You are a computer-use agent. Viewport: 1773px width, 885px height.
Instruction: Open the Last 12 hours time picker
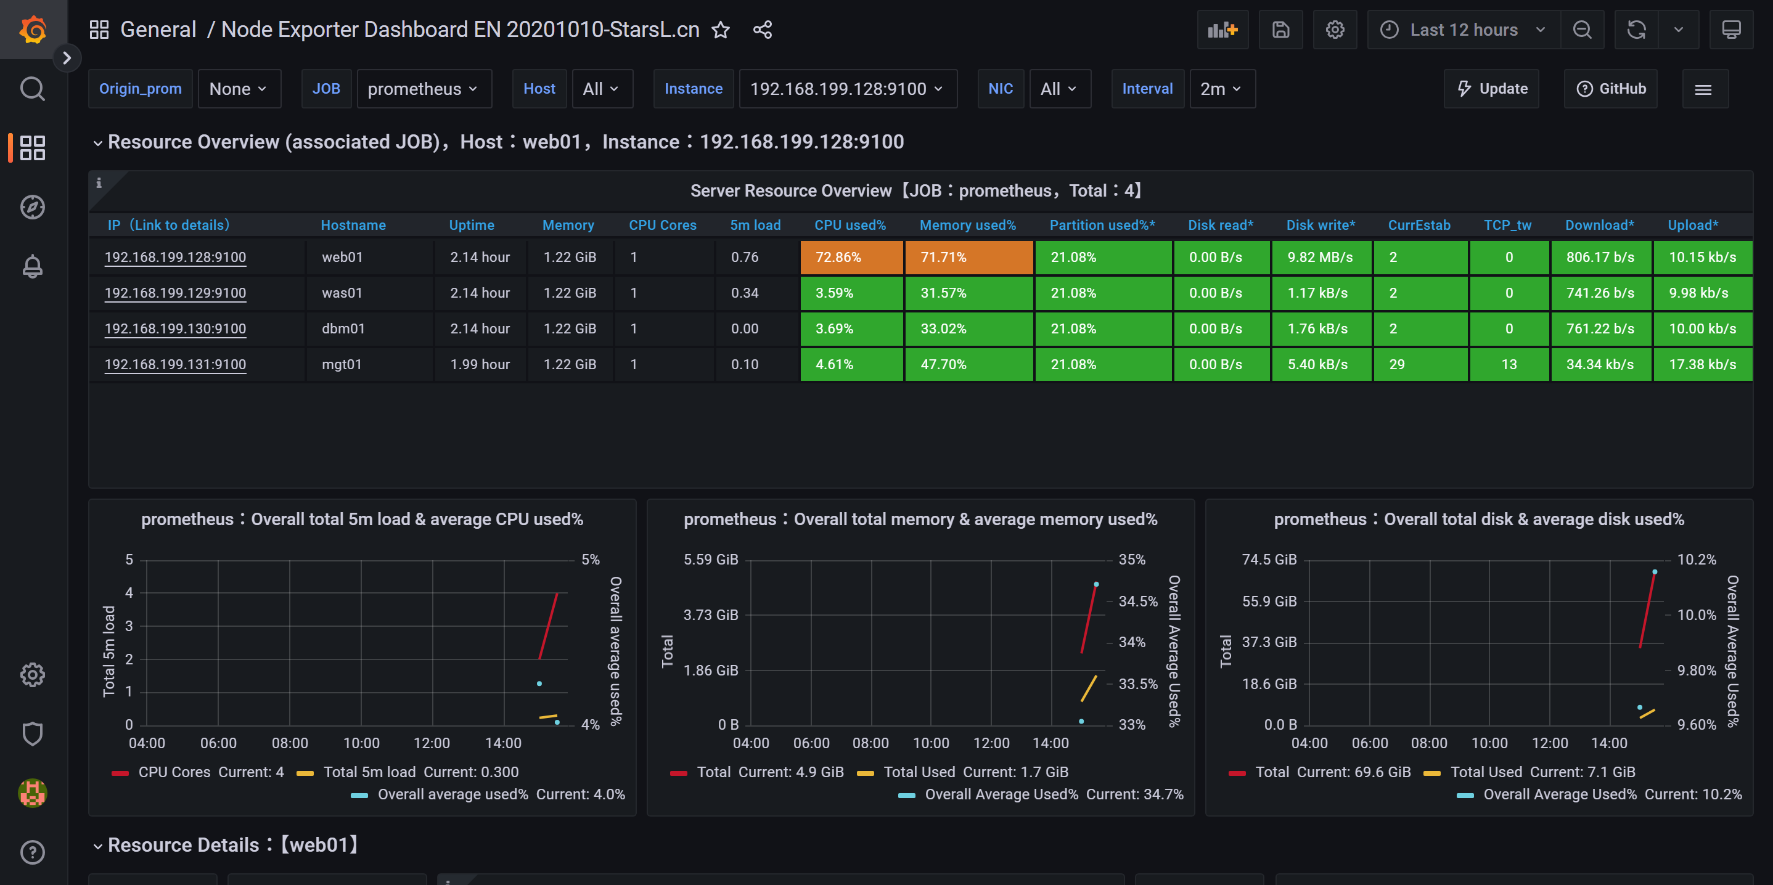(1464, 30)
